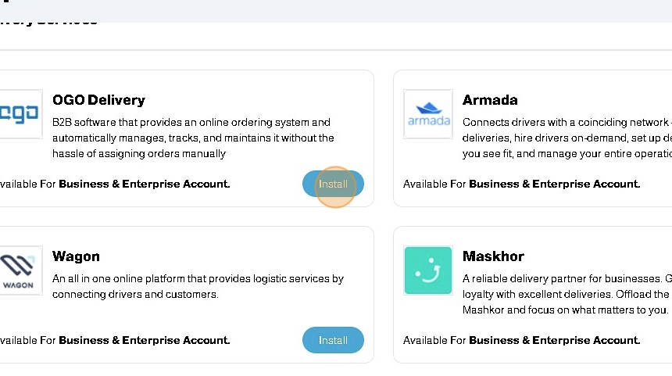Click the Maskhor smiley logo
This screenshot has height=376, width=672.
[428, 270]
